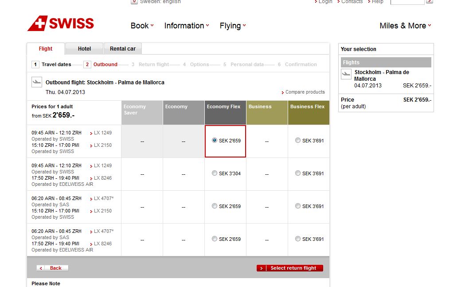
Task: Click the arrow icon beside LX 1249
Action: (x=91, y=133)
